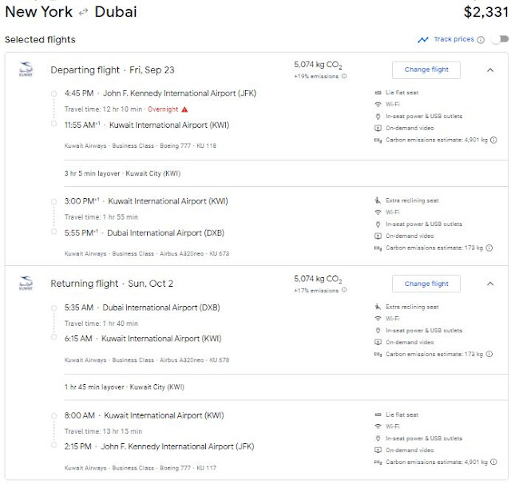Click the 4:45 PM JFK departure line
Image resolution: width=511 pixels, height=484 pixels.
(x=160, y=93)
